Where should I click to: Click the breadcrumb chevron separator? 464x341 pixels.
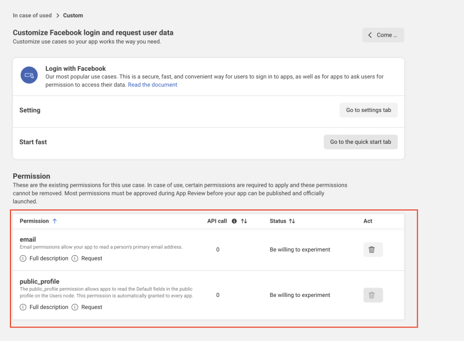(57, 16)
